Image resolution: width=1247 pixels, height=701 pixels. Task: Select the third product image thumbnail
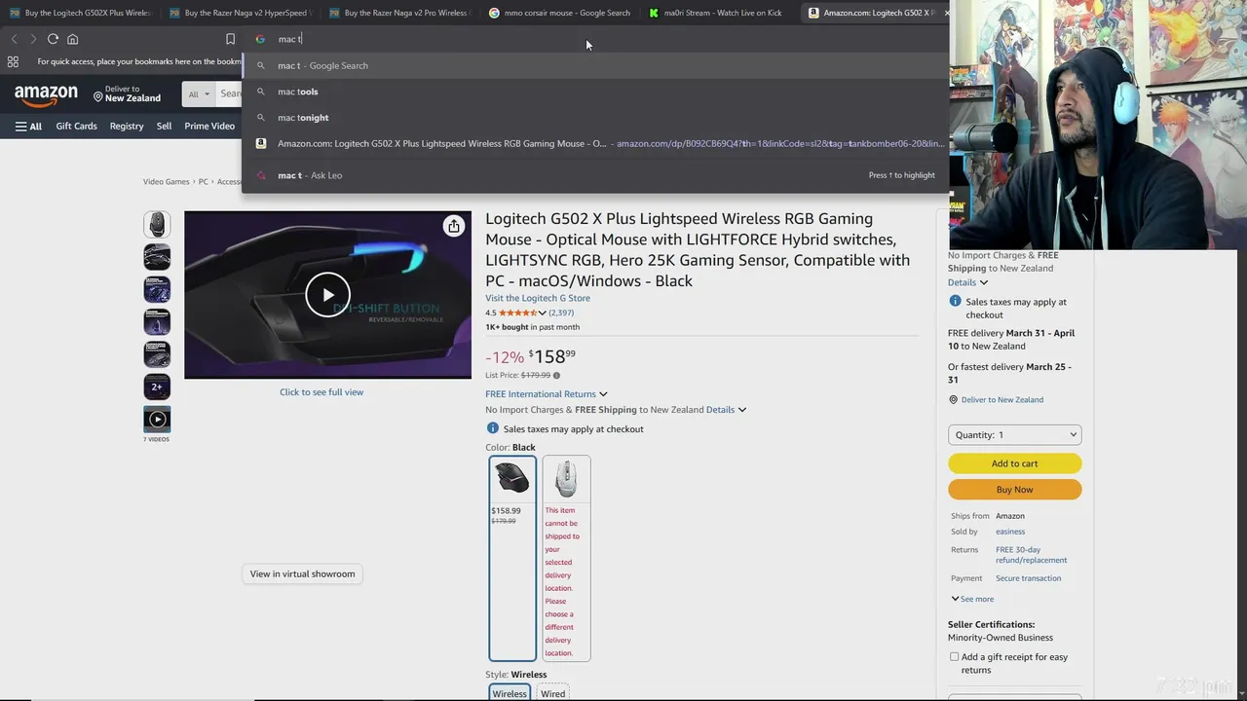point(157,289)
